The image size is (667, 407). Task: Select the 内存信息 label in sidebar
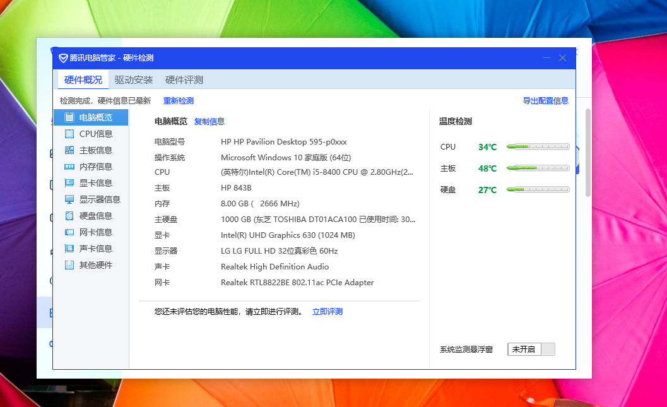(96, 167)
